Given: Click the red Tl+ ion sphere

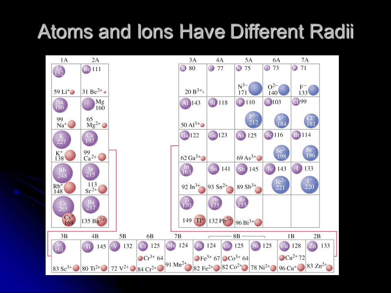Looking at the screenshot, I should tap(200, 220).
